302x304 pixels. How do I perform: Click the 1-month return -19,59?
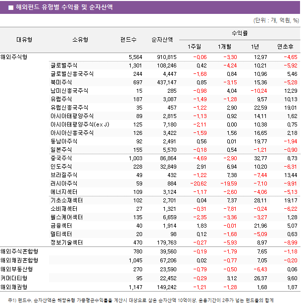coord(229,183)
